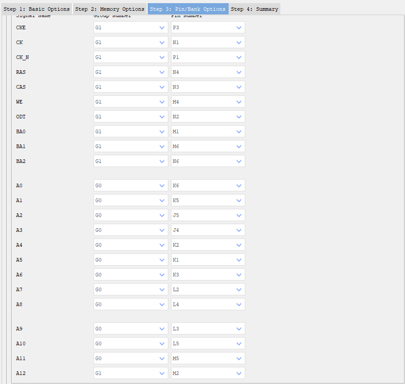Open A7 pin number dropdown L2
Viewport: 405px width, 384px height.
(x=208, y=289)
